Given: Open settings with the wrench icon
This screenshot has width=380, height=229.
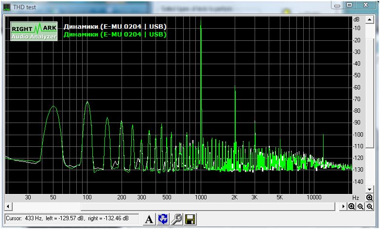Looking at the screenshot, I should pos(176,219).
